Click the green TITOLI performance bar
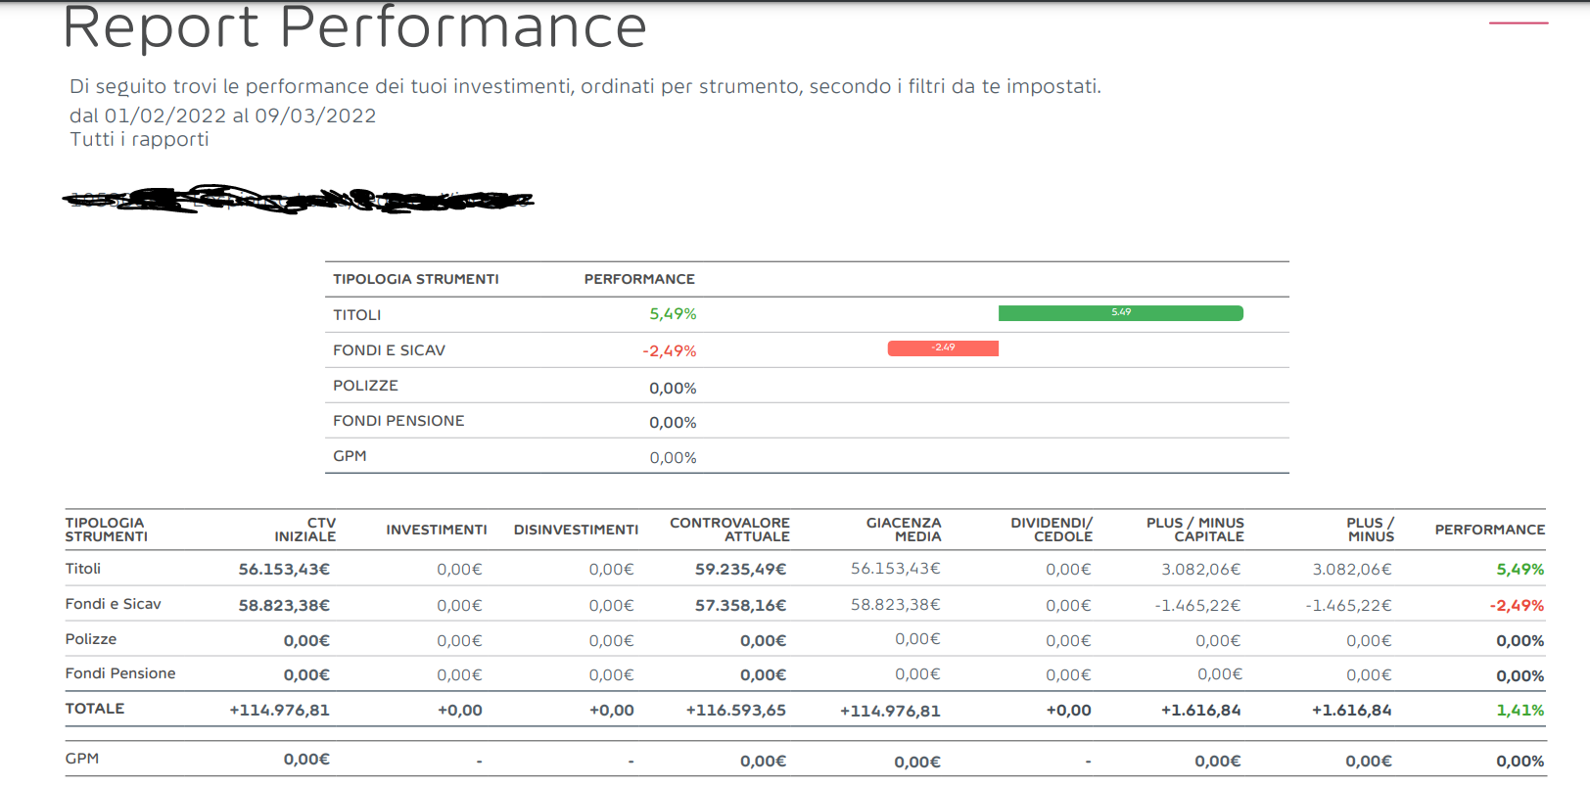1590x786 pixels. [x=1120, y=313]
